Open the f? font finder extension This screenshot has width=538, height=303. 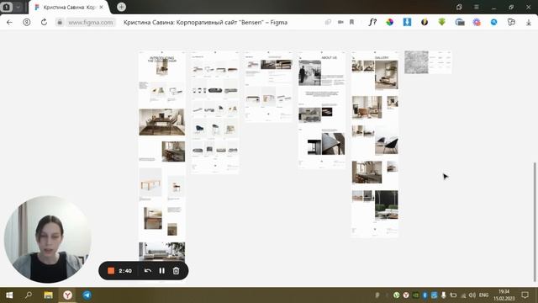(372, 23)
